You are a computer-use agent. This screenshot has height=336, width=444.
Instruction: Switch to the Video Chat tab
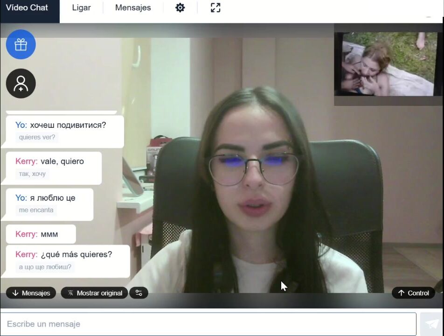[27, 8]
